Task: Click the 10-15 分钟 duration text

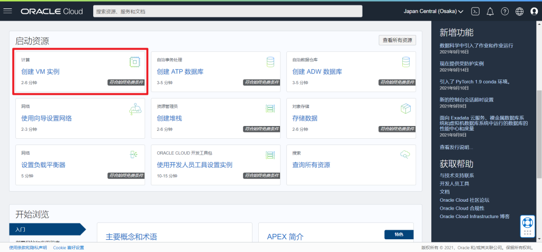Action: click(x=167, y=176)
